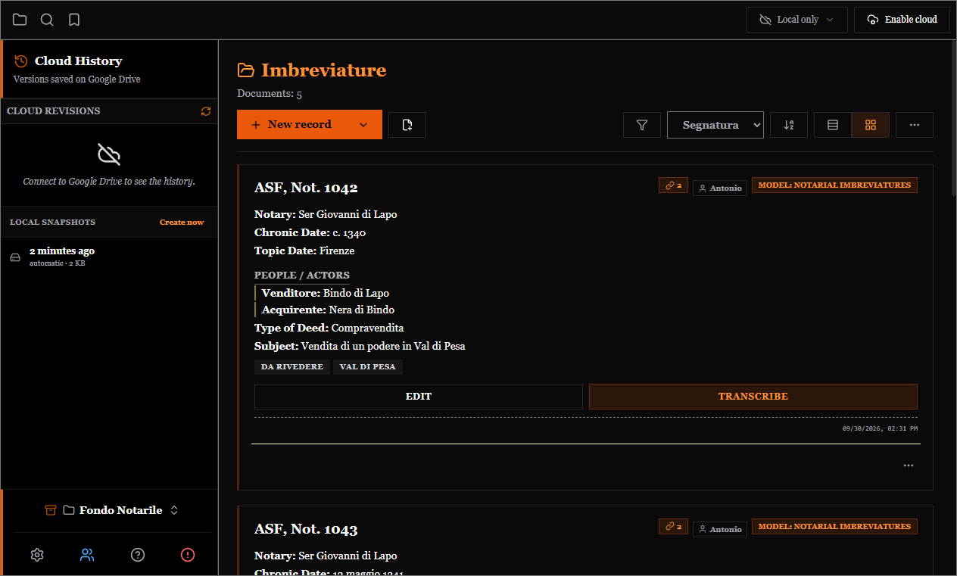This screenshot has height=576, width=957.
Task: Open ASF Not. 1042 card ellipsis menu
Action: tap(909, 465)
